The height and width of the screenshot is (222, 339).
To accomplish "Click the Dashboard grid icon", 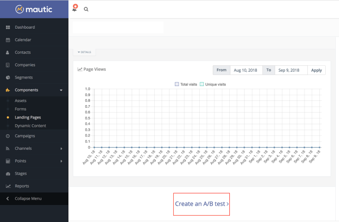I will 8,27.
